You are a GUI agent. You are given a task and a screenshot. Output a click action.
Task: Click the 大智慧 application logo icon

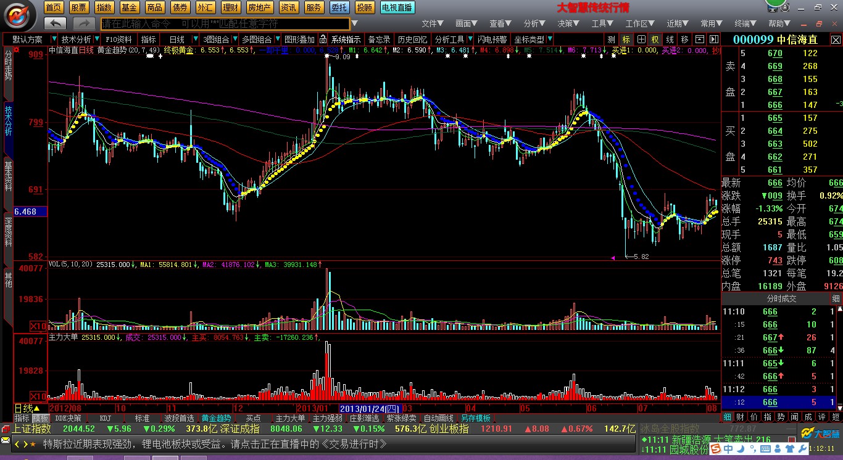point(19,15)
